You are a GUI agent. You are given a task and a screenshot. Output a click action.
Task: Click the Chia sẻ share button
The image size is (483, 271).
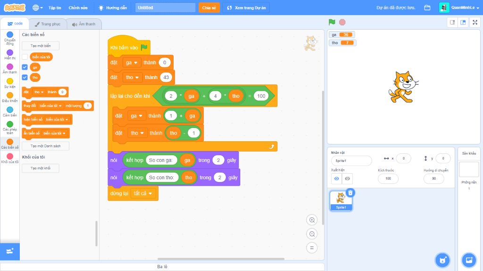209,8
